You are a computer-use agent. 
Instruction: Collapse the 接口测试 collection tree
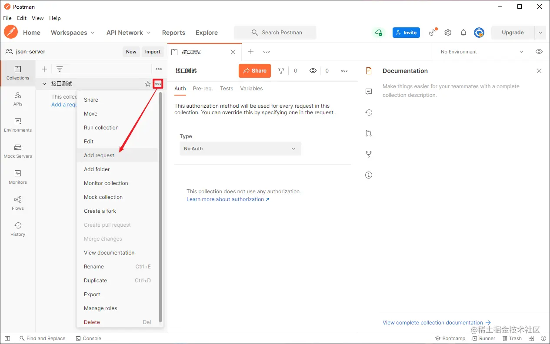pyautogui.click(x=44, y=84)
